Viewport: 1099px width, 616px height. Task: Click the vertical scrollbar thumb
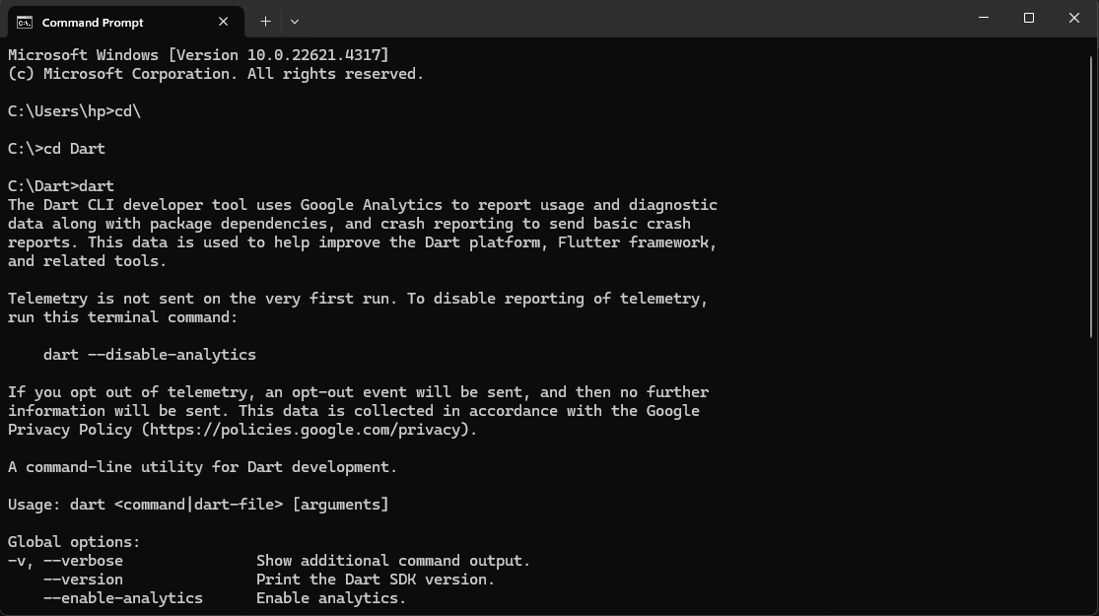1092,197
